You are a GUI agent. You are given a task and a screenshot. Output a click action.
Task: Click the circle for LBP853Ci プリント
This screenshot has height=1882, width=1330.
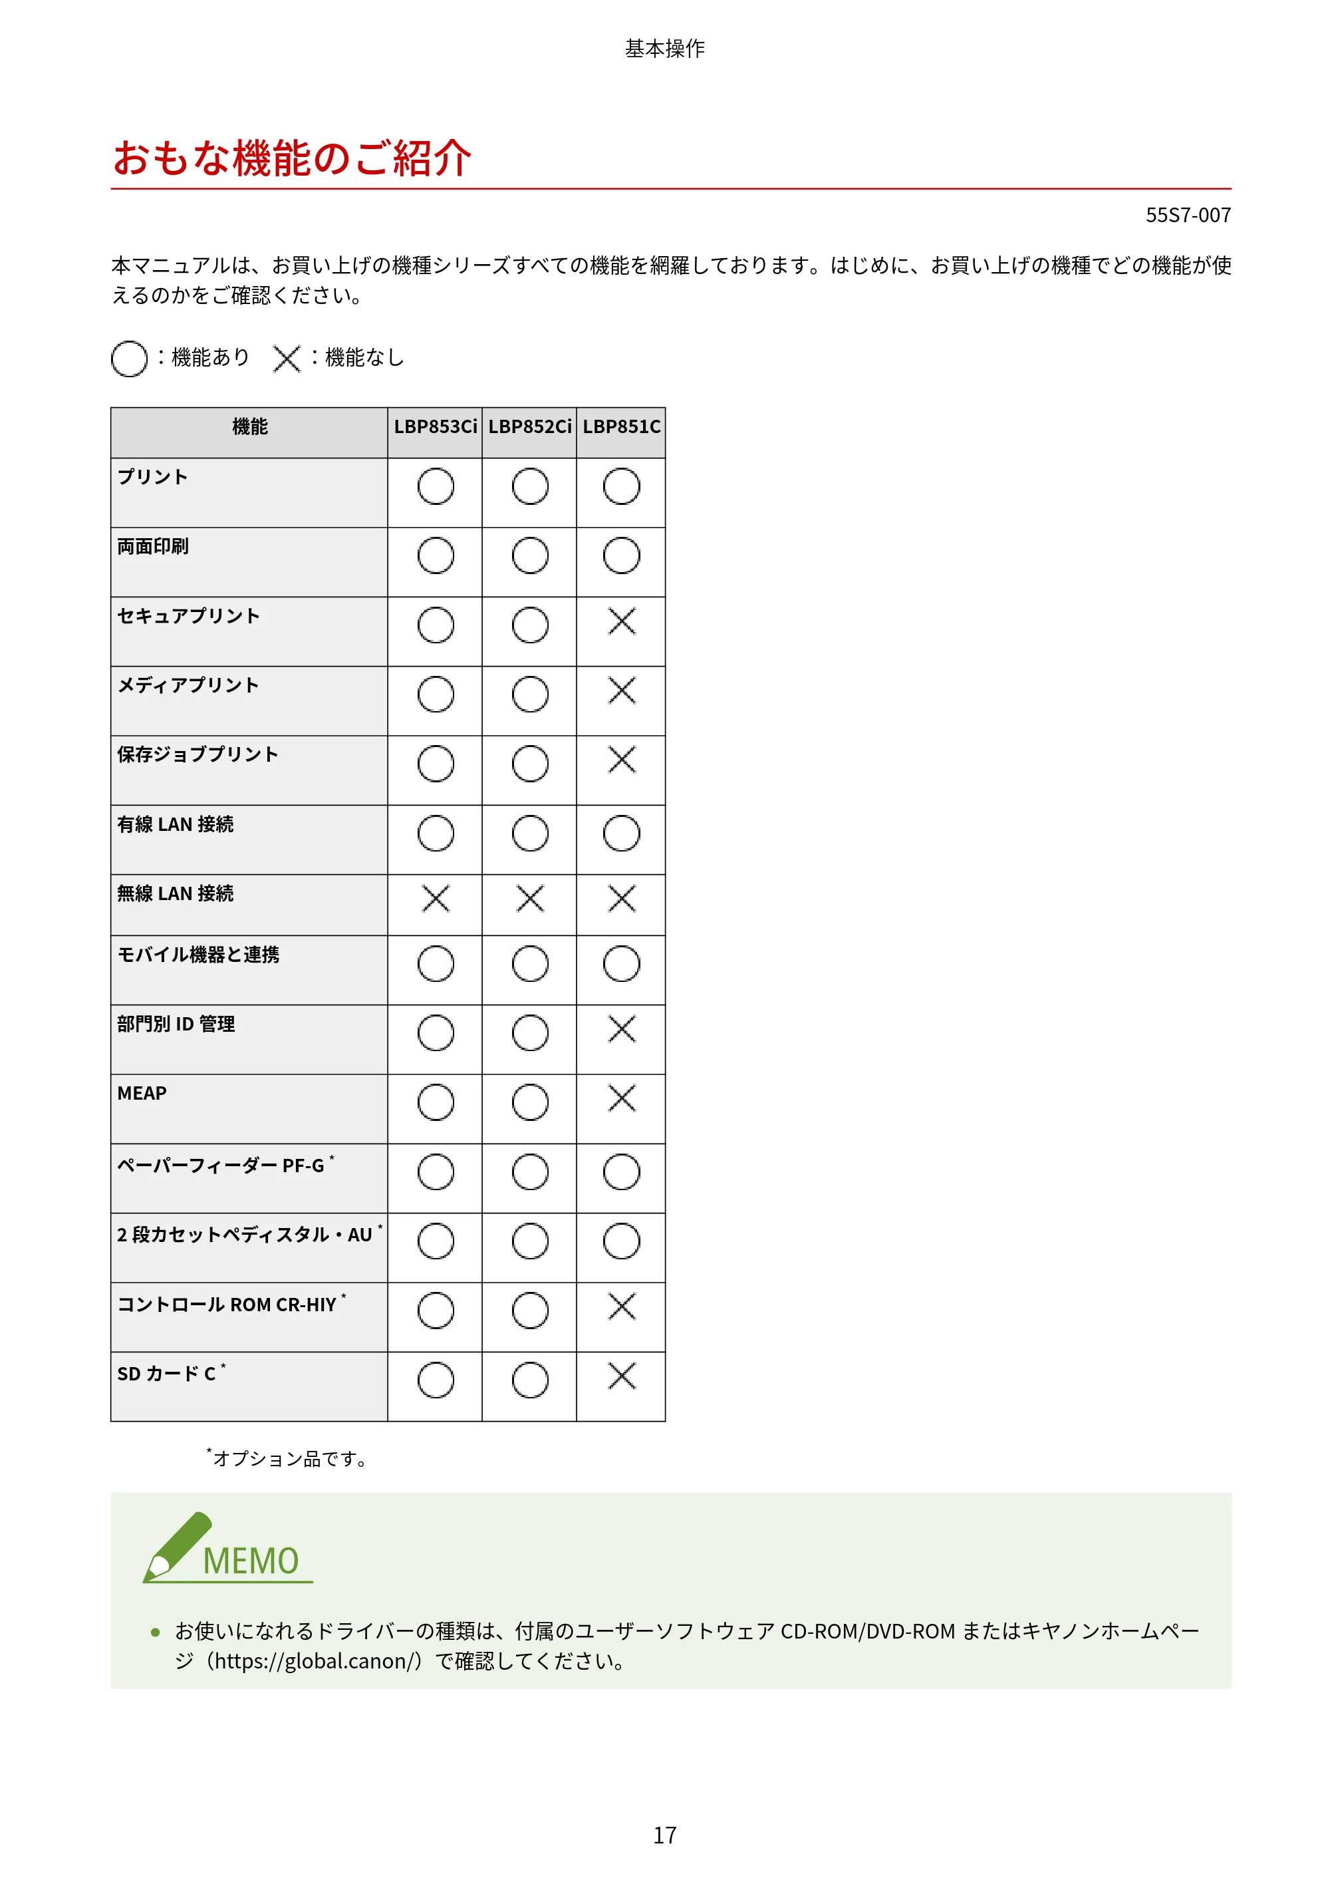click(x=436, y=486)
